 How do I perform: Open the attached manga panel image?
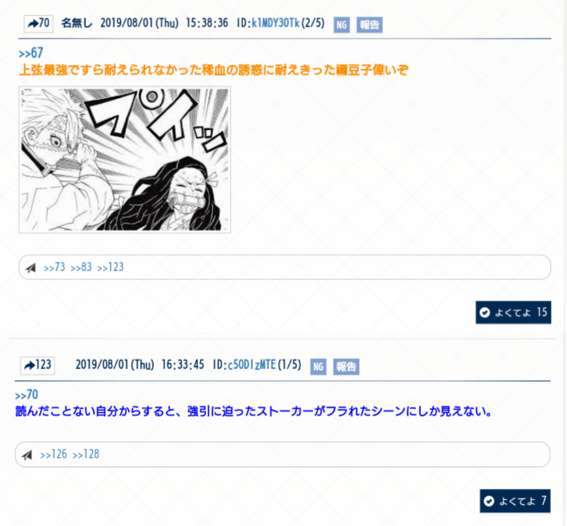click(125, 160)
